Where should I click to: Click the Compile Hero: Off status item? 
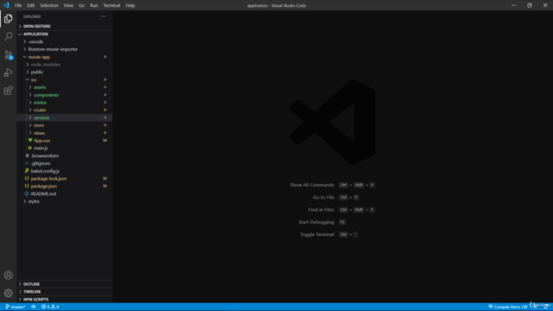(x=508, y=307)
